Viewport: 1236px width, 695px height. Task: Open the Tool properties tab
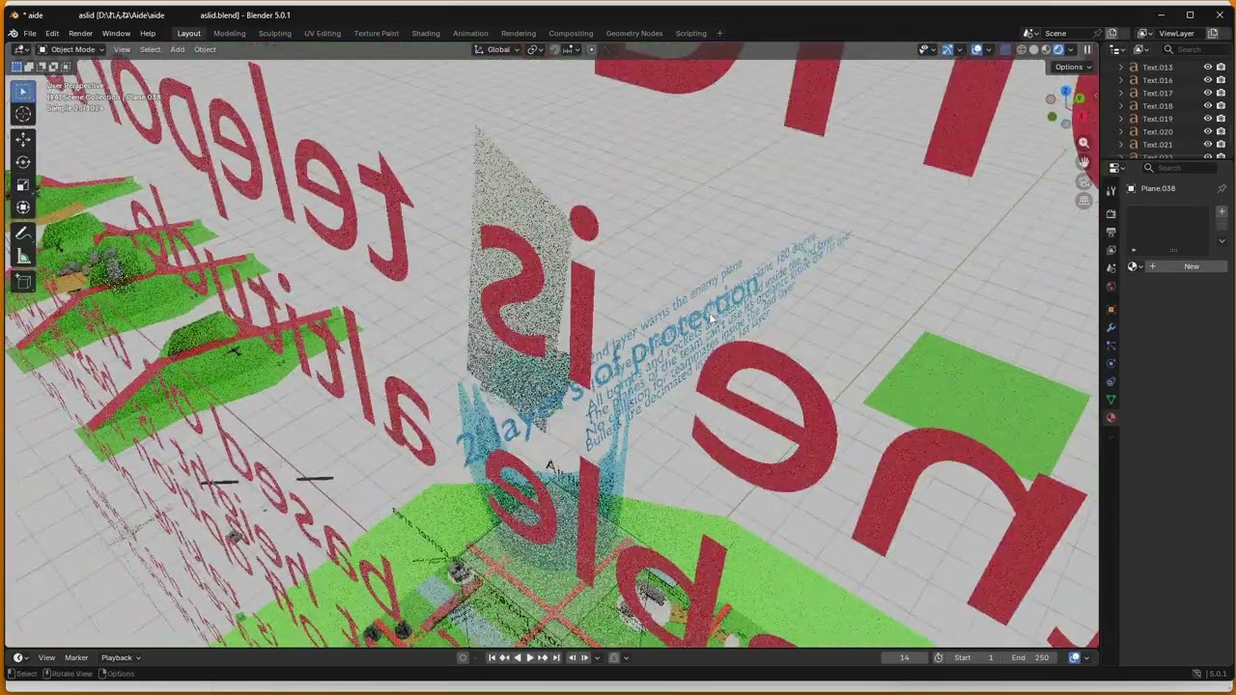(x=1111, y=191)
